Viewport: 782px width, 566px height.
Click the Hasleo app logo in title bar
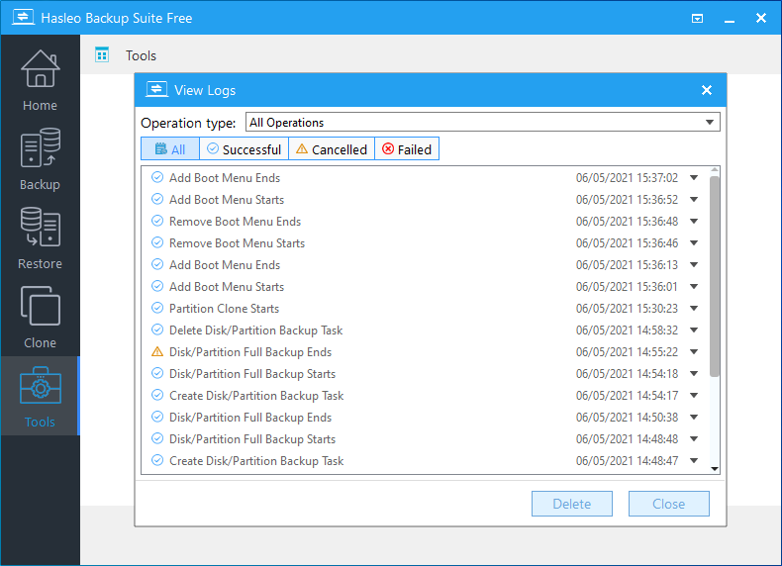[x=23, y=18]
